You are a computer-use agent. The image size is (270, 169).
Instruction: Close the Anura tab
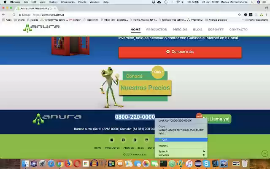click(x=55, y=8)
